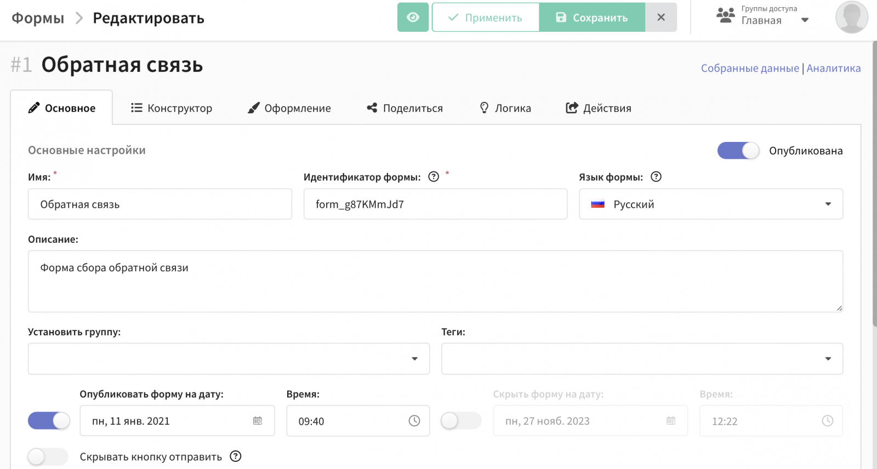Click the eye preview icon button
The width and height of the screenshot is (877, 469).
click(413, 18)
